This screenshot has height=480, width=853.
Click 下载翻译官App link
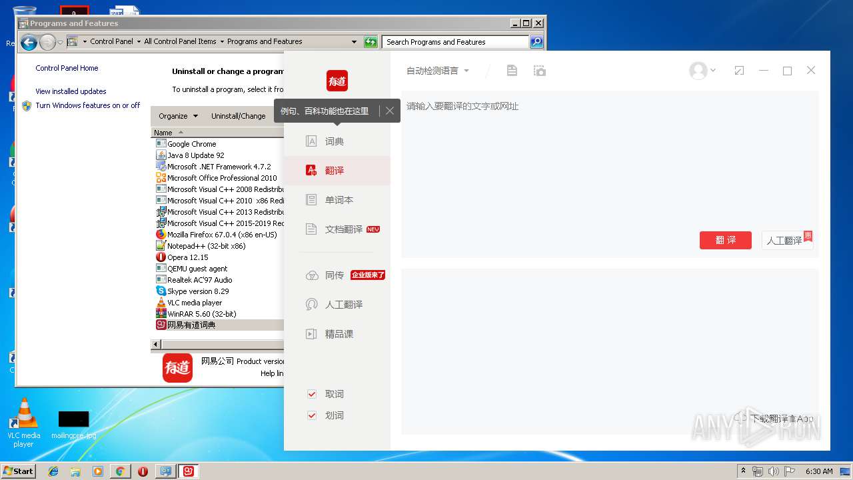point(774,419)
